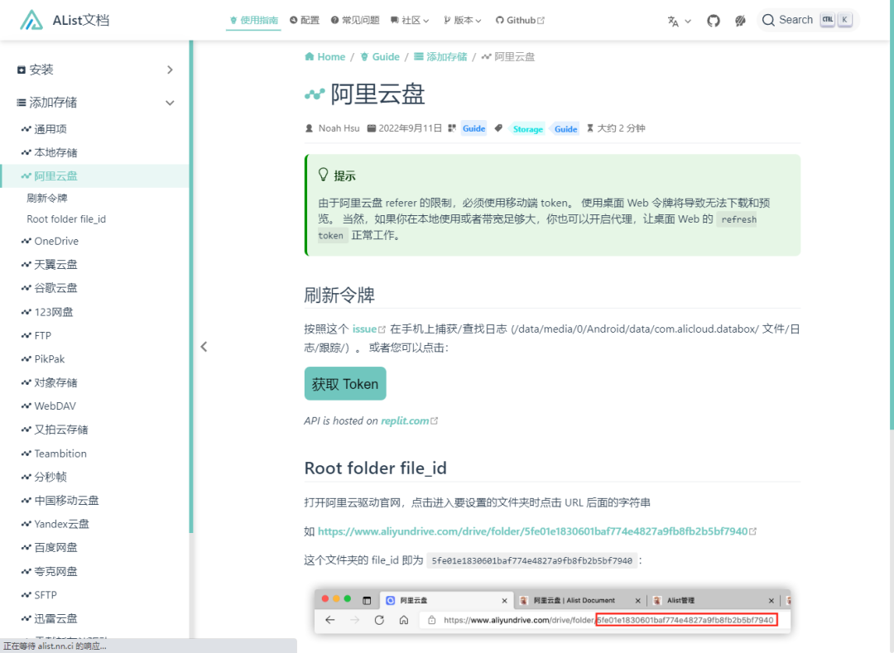
Task: Open the aliyundrive folder URL link
Action: (537, 531)
